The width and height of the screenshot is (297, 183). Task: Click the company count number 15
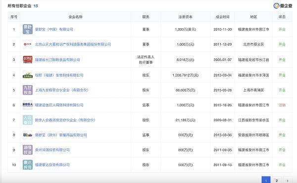(36, 6)
